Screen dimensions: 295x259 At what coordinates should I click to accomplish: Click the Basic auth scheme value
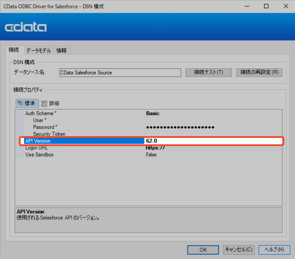(x=152, y=113)
